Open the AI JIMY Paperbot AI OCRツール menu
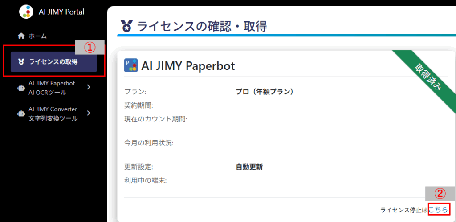Image resolution: width=456 pixels, height=222 pixels. (x=51, y=88)
